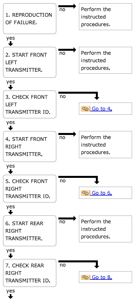Image resolution: width=135 pixels, height=302 pixels.
Task: Click the instructed procedures box beside step 6
Action: click(x=105, y=229)
